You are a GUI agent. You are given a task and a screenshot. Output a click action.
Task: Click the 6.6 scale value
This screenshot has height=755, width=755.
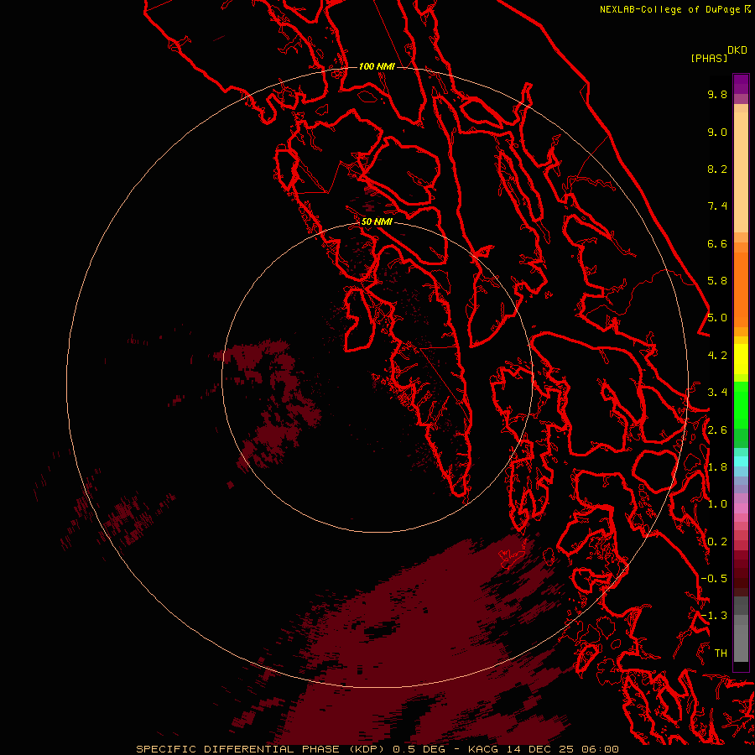click(x=717, y=243)
